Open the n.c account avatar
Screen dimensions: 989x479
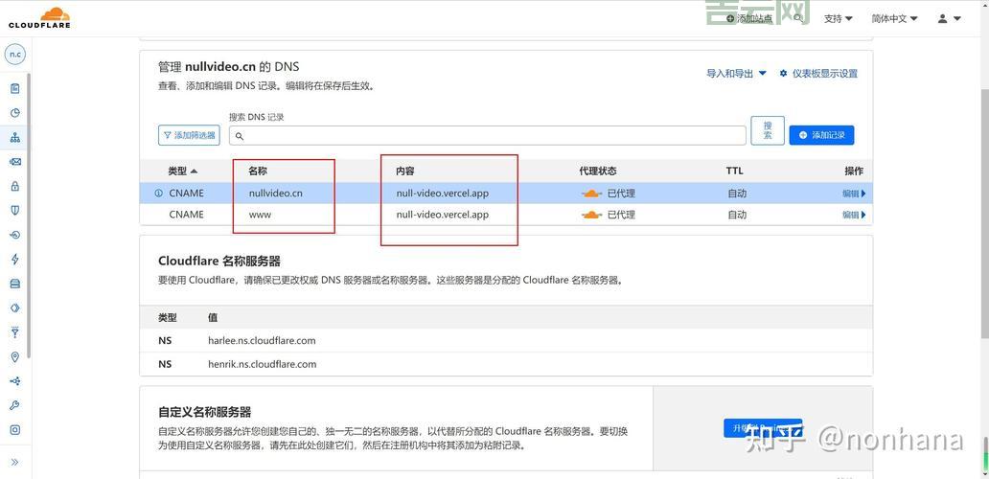pos(15,55)
